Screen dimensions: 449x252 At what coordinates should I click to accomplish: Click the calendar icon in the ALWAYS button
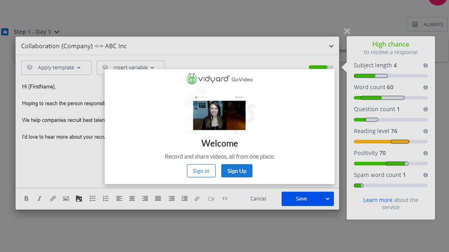tap(415, 24)
